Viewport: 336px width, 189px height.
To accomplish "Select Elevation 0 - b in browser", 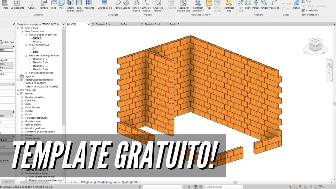I will tap(40, 62).
